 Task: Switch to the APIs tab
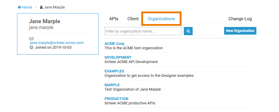tap(114, 19)
